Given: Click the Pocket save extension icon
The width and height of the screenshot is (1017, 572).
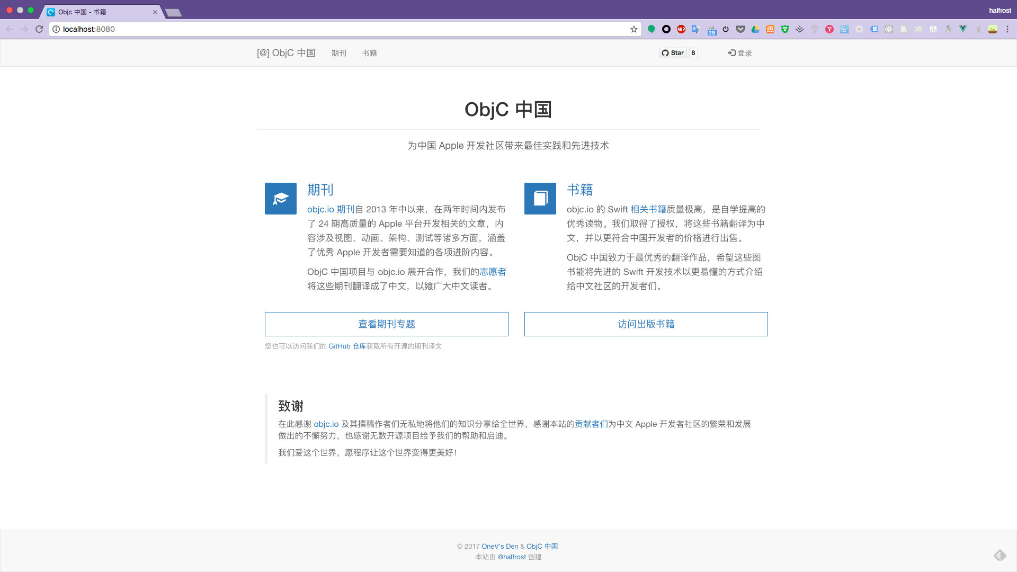Looking at the screenshot, I should [x=741, y=29].
